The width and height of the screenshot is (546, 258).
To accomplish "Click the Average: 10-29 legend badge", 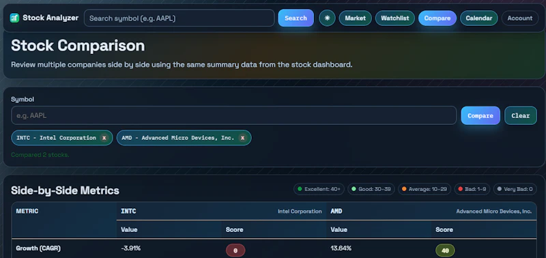I will tap(425, 189).
